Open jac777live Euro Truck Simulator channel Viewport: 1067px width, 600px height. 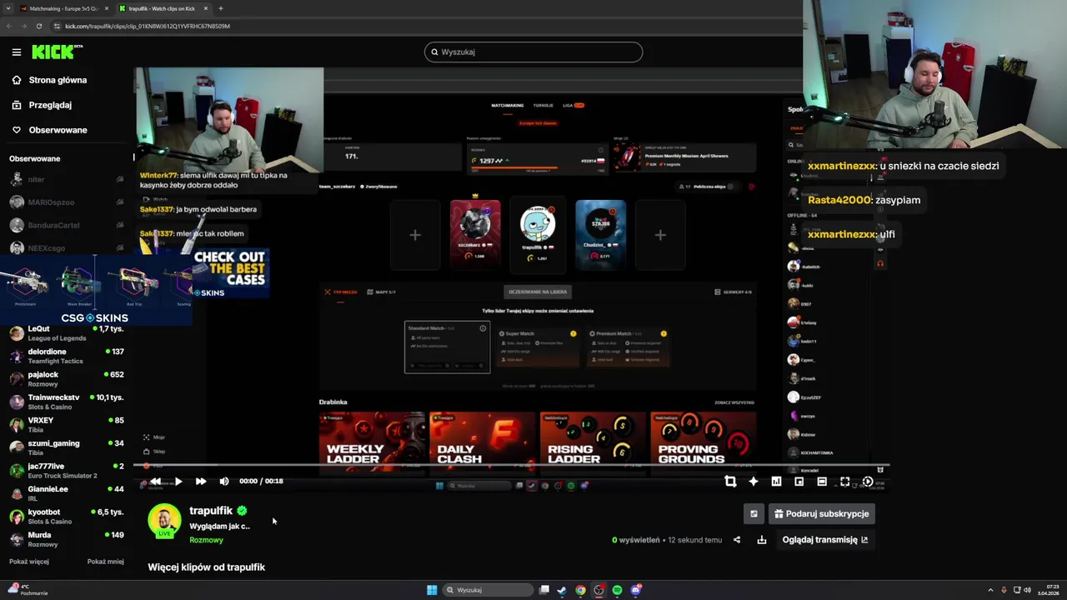point(67,471)
